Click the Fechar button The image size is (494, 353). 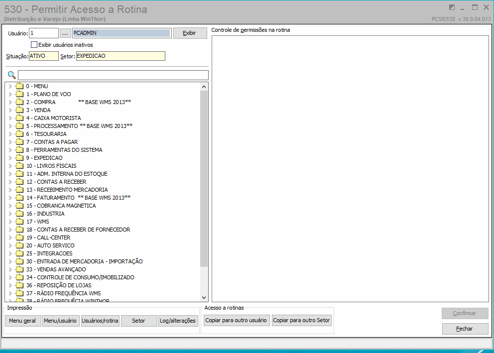pyautogui.click(x=465, y=329)
